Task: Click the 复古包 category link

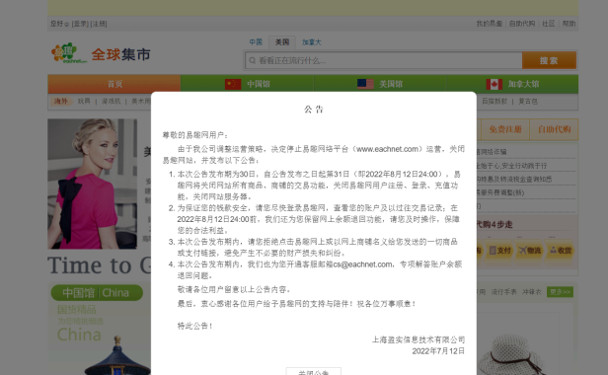Action: [x=528, y=102]
